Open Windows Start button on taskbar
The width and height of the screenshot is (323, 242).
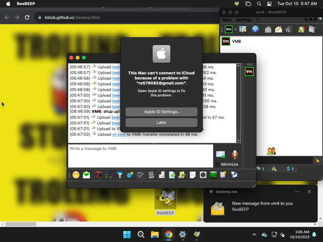tap(127, 234)
